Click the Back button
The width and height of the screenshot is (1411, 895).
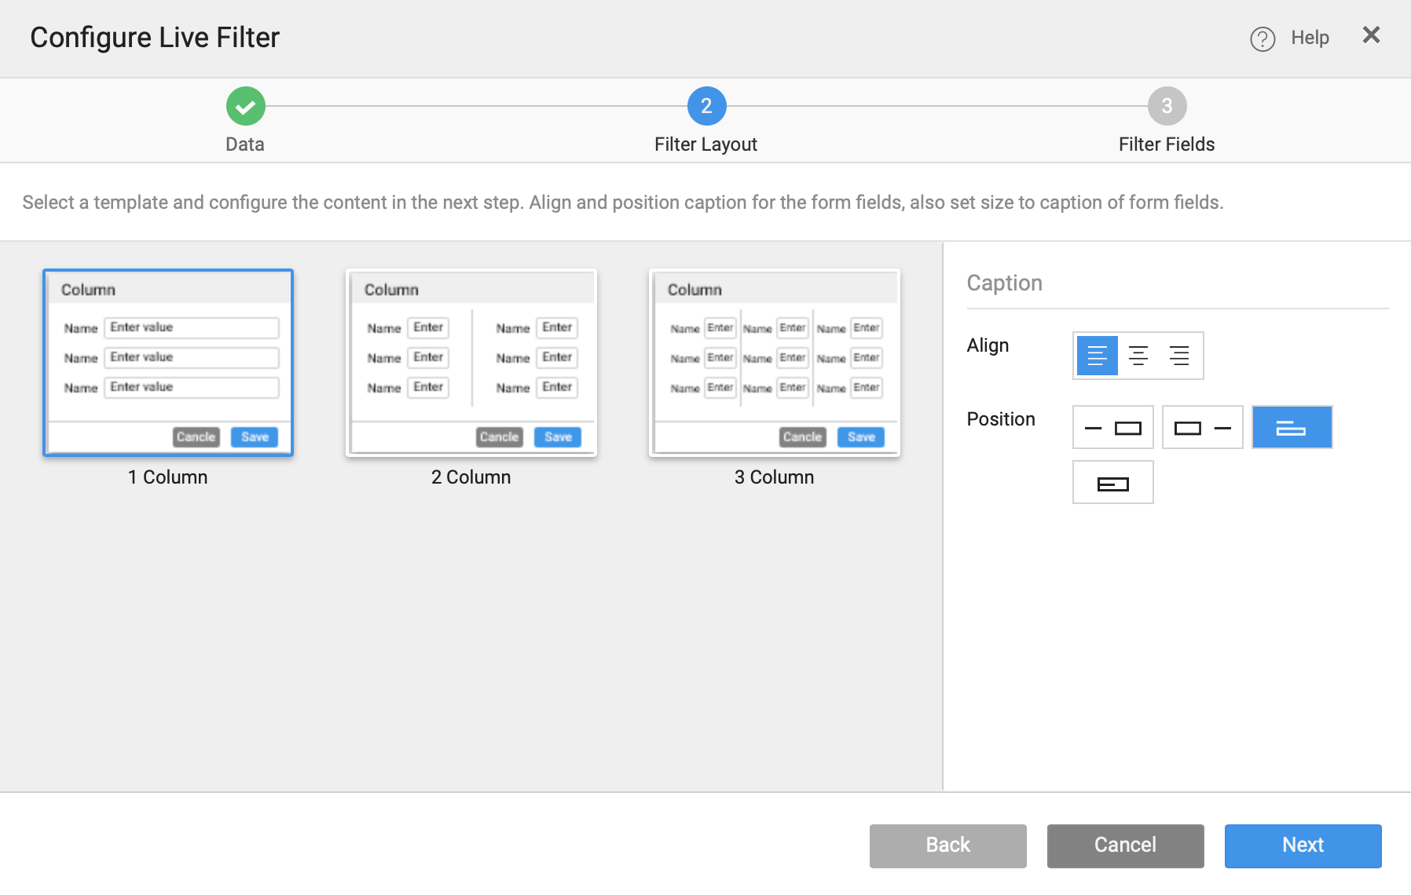(947, 846)
